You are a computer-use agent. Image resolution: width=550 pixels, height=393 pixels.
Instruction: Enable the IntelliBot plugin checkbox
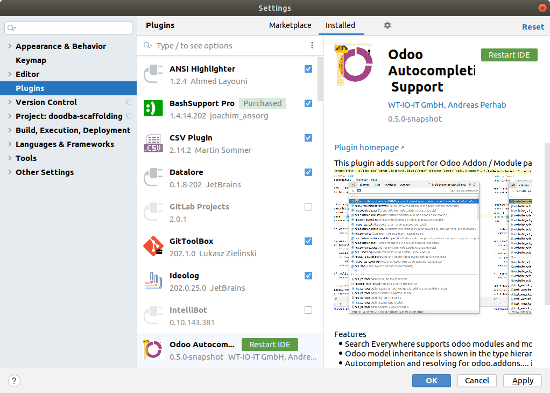tap(308, 310)
